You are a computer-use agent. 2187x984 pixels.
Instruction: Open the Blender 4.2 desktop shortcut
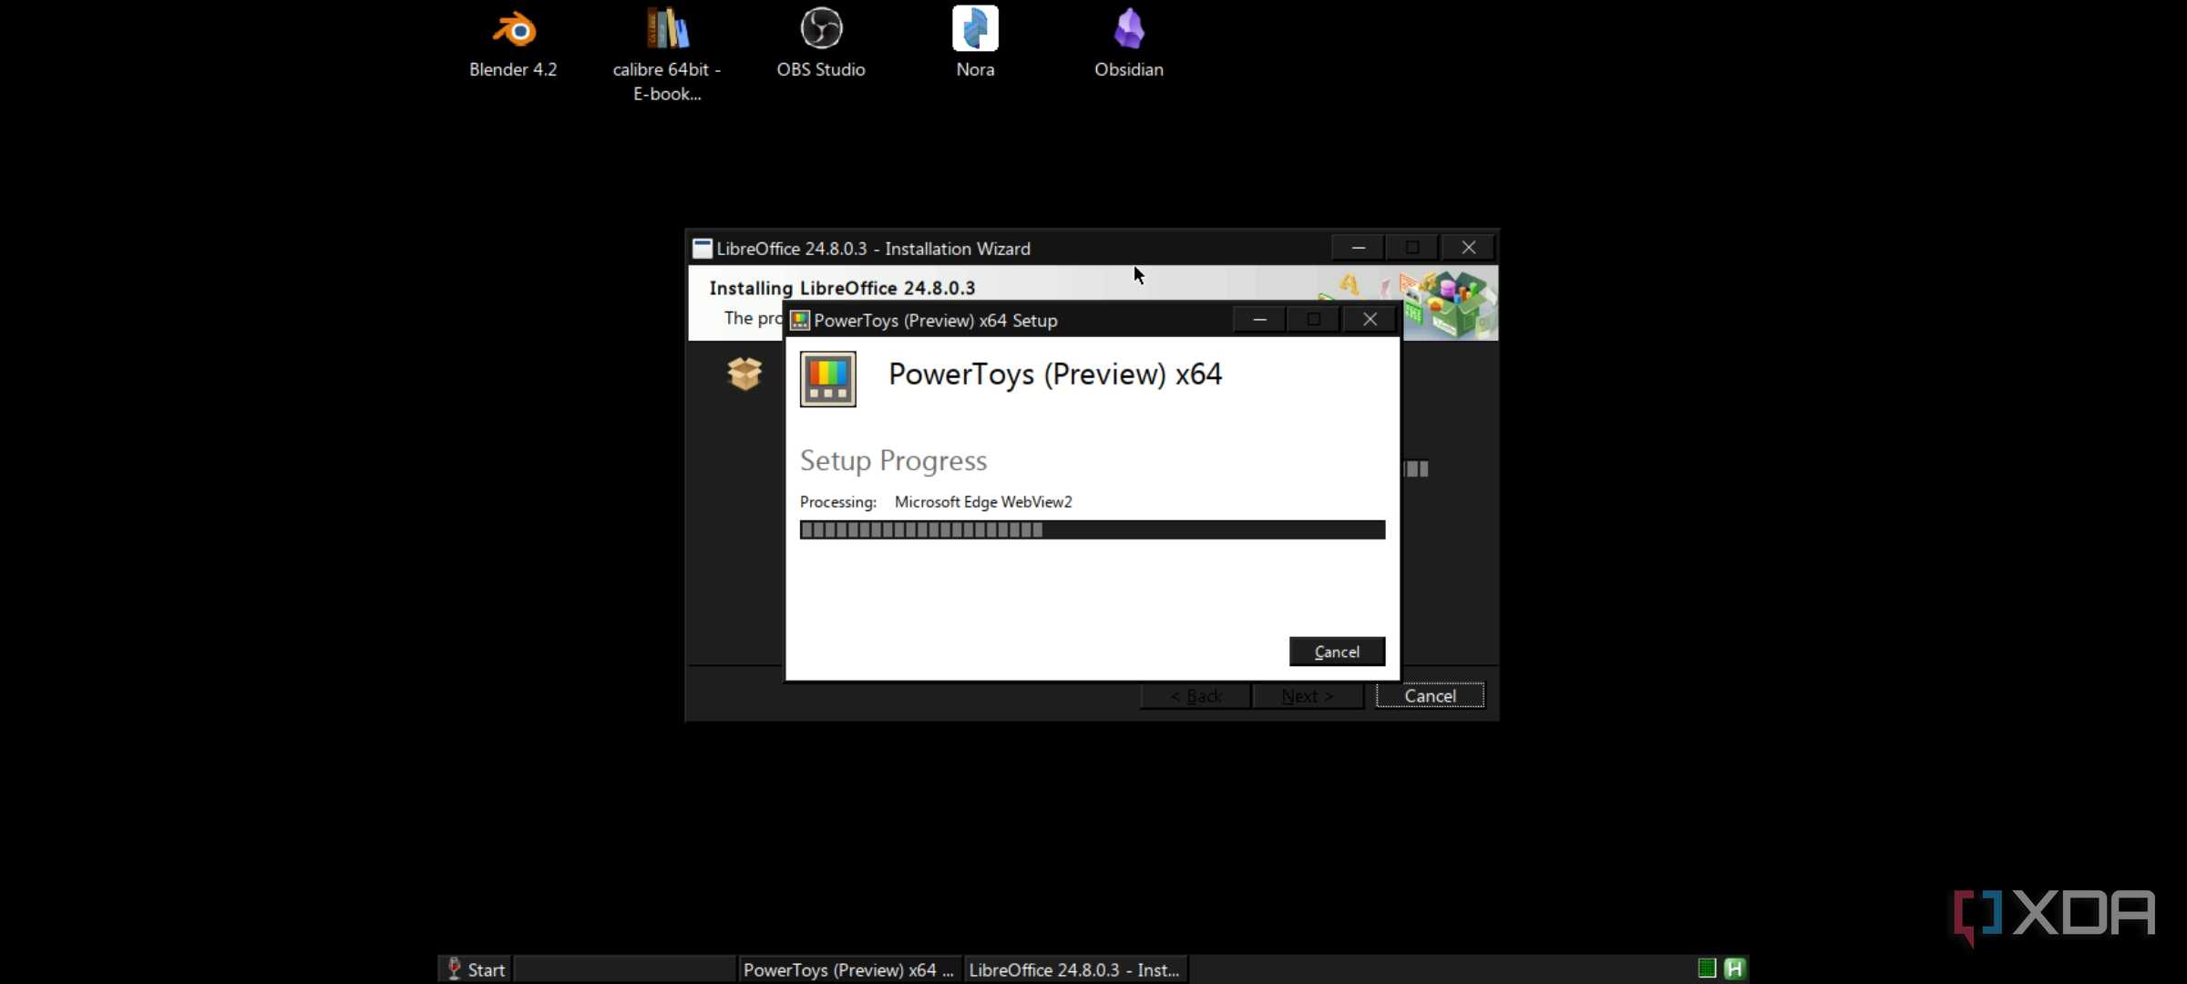coord(513,44)
